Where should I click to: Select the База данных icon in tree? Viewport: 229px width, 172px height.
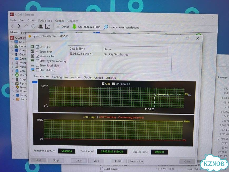tap(17, 95)
